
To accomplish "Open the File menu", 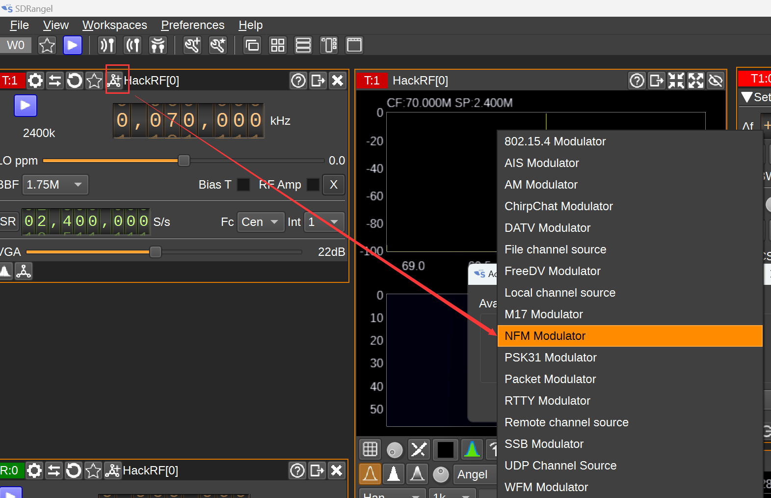I will point(19,25).
